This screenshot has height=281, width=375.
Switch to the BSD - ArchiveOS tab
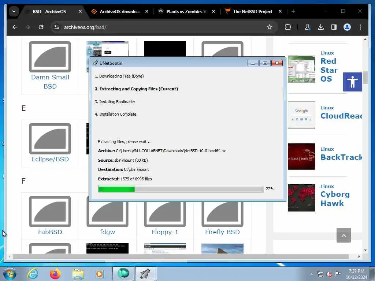tap(49, 11)
